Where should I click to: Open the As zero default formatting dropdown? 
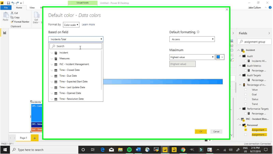click(192, 39)
